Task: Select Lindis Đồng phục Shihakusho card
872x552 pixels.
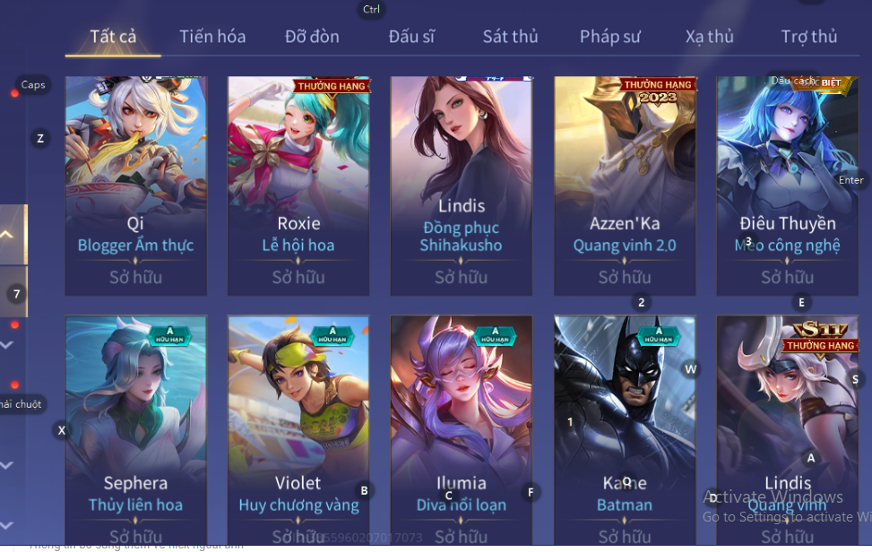Action: [461, 185]
